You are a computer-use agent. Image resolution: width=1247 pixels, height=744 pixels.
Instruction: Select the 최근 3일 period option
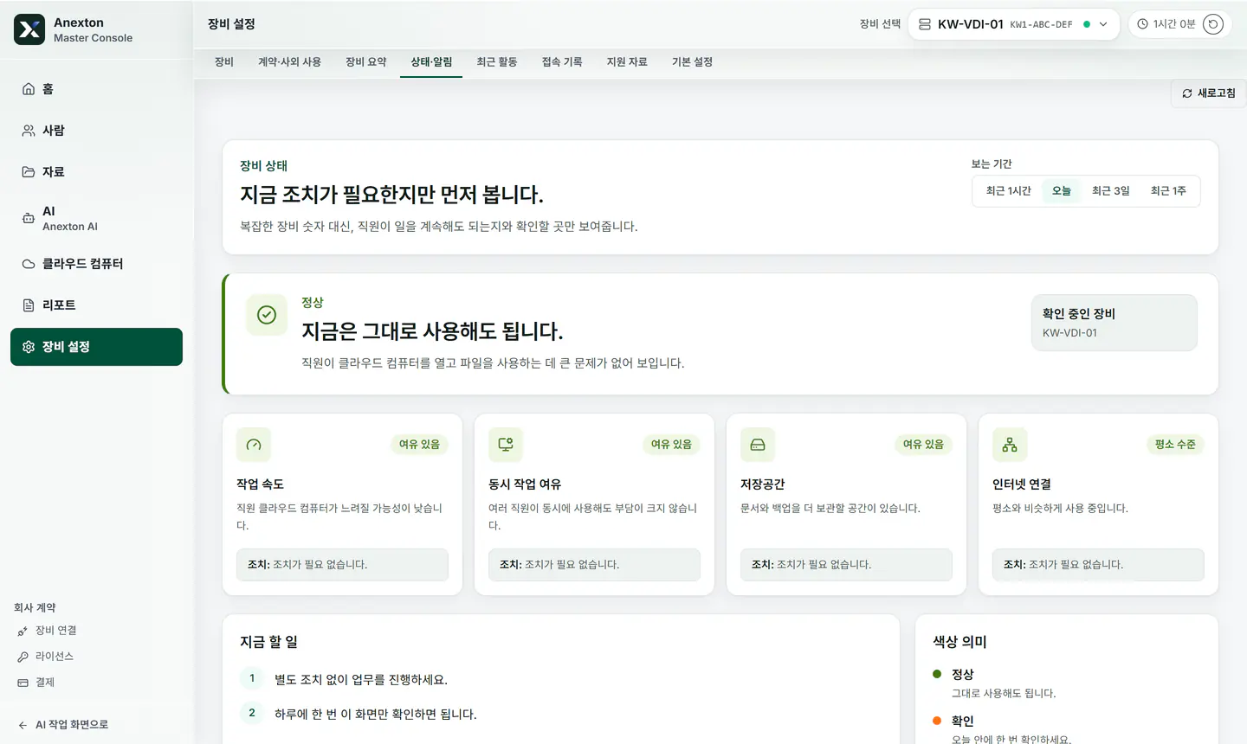(1111, 191)
